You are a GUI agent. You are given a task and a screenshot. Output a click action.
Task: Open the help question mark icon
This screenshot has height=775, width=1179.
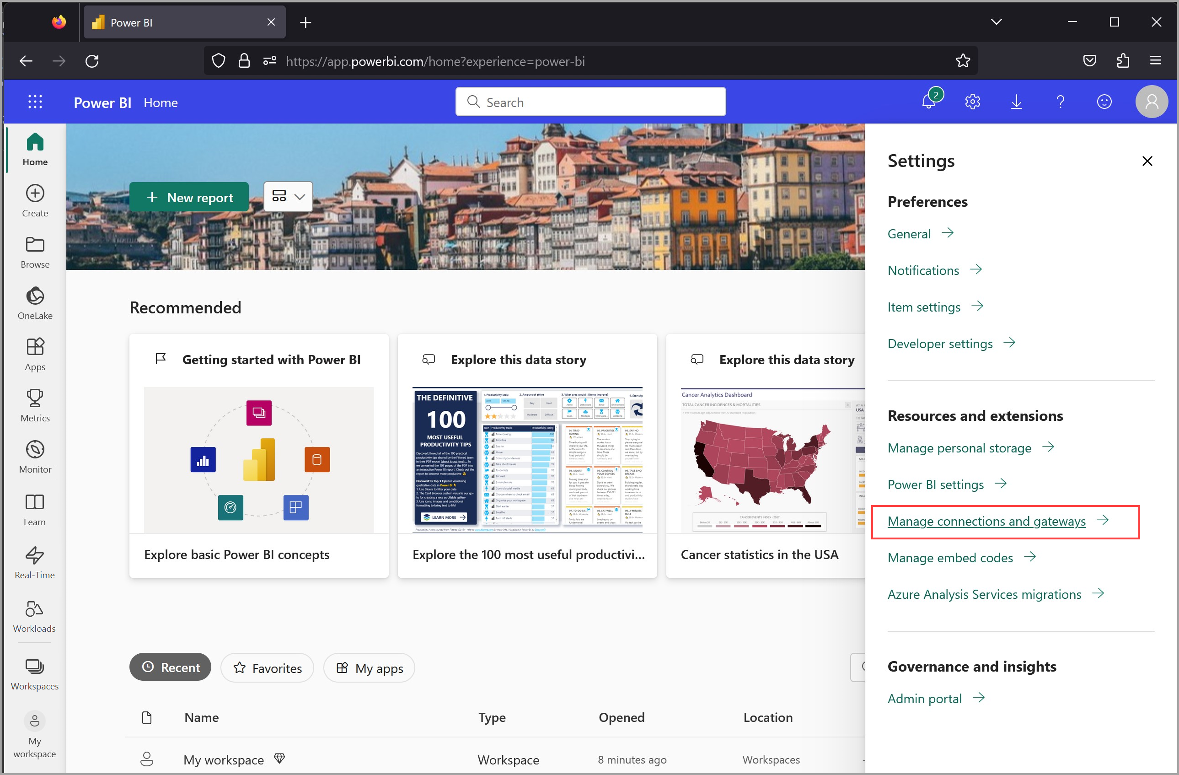tap(1060, 102)
